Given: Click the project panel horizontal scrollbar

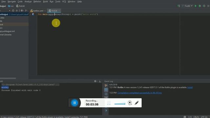Looking at the screenshot, I should coord(8,78).
